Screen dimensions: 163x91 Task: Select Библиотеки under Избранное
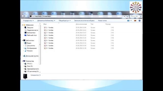(x=31, y=33)
